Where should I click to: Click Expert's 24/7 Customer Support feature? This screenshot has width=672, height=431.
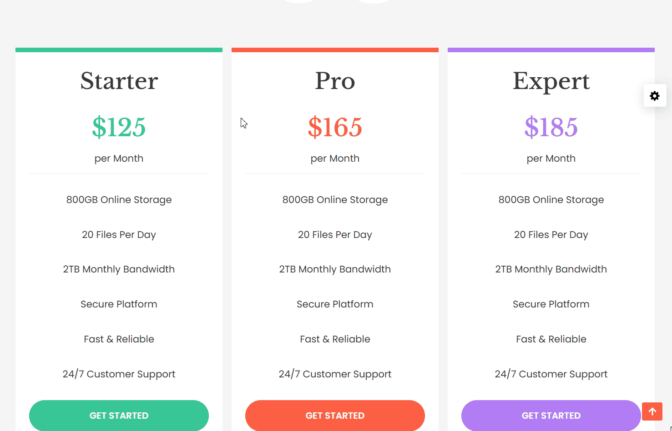pos(551,374)
